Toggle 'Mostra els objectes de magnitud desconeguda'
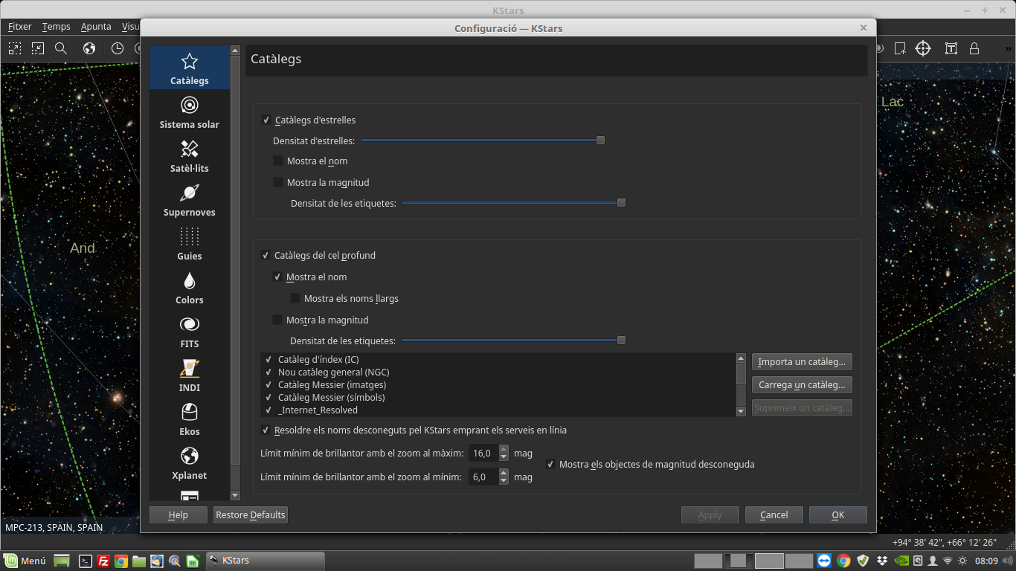Viewport: 1016px width, 571px height. pos(550,465)
